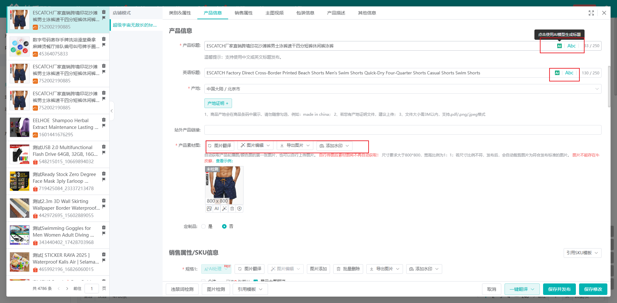Select 否 for 定制品
This screenshot has width=617, height=303.
[224, 226]
